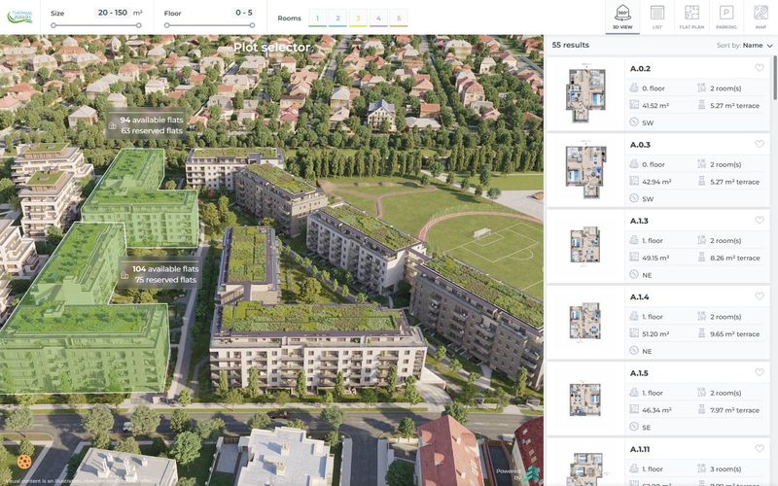Toggle 5 rooms filter
The image size is (778, 486).
399,17
